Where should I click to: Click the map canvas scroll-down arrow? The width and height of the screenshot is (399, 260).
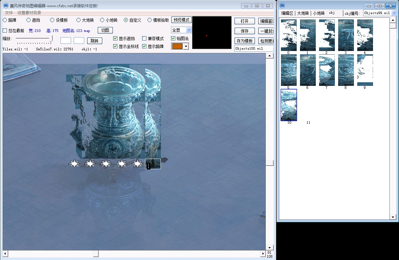pos(270,247)
